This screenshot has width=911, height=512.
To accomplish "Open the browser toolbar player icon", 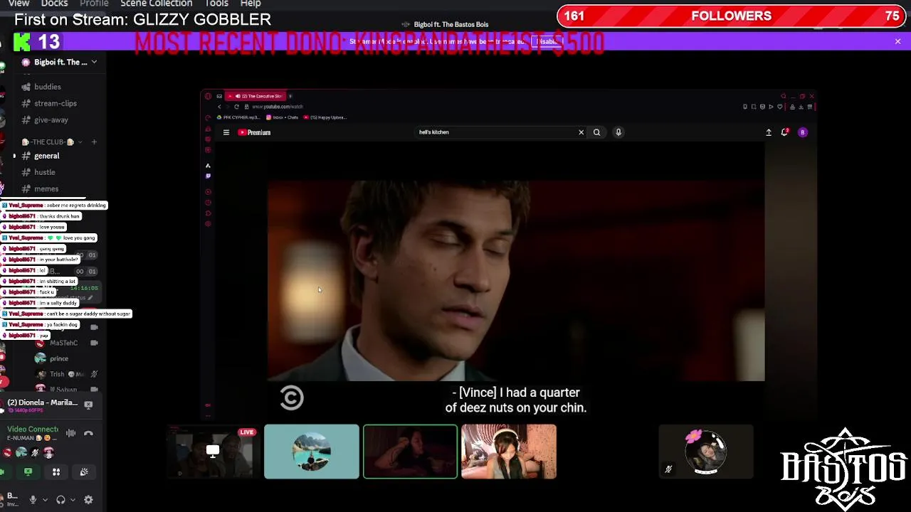I will (x=771, y=107).
